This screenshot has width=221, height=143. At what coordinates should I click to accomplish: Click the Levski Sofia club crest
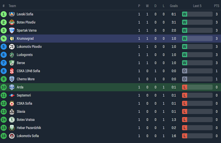click(x=12, y=14)
